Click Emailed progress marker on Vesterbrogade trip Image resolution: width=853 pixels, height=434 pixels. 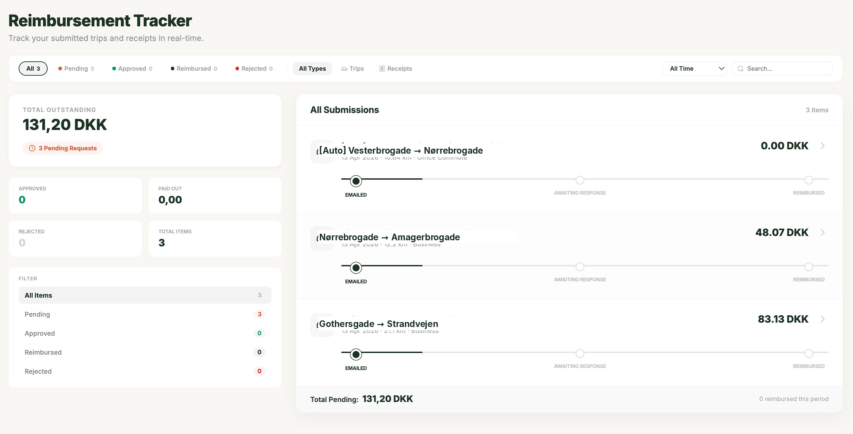[x=356, y=181]
